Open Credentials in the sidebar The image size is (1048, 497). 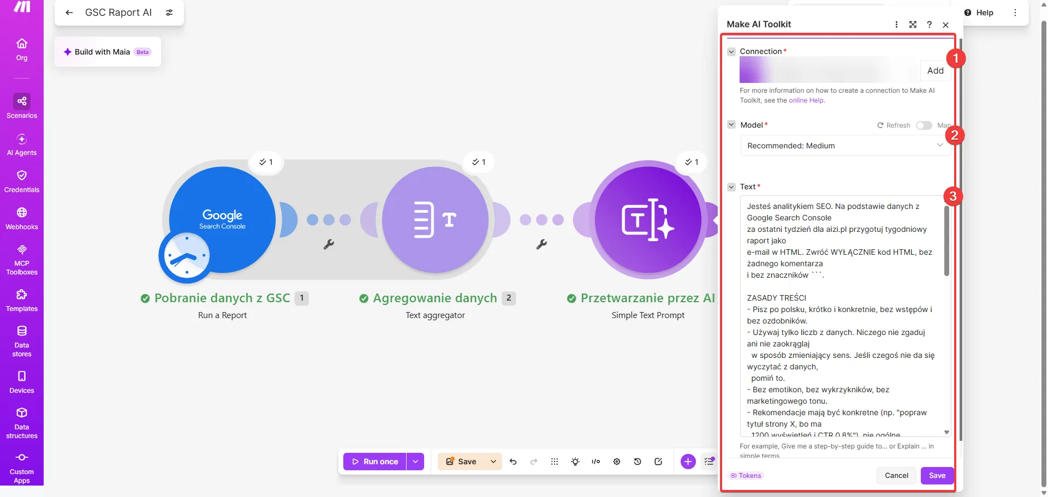(x=22, y=181)
